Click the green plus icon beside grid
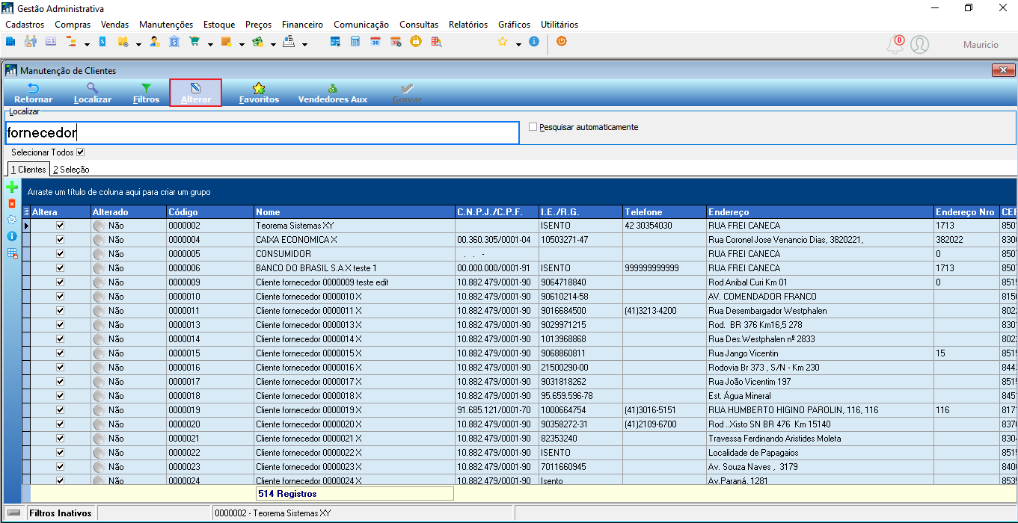 pos(11,188)
